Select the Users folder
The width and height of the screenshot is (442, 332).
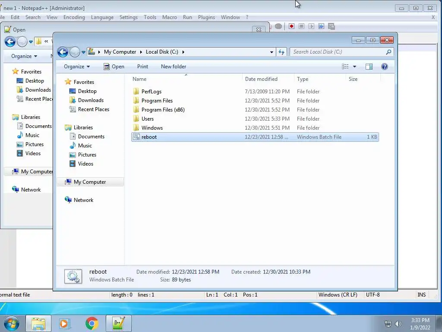pos(255,118)
